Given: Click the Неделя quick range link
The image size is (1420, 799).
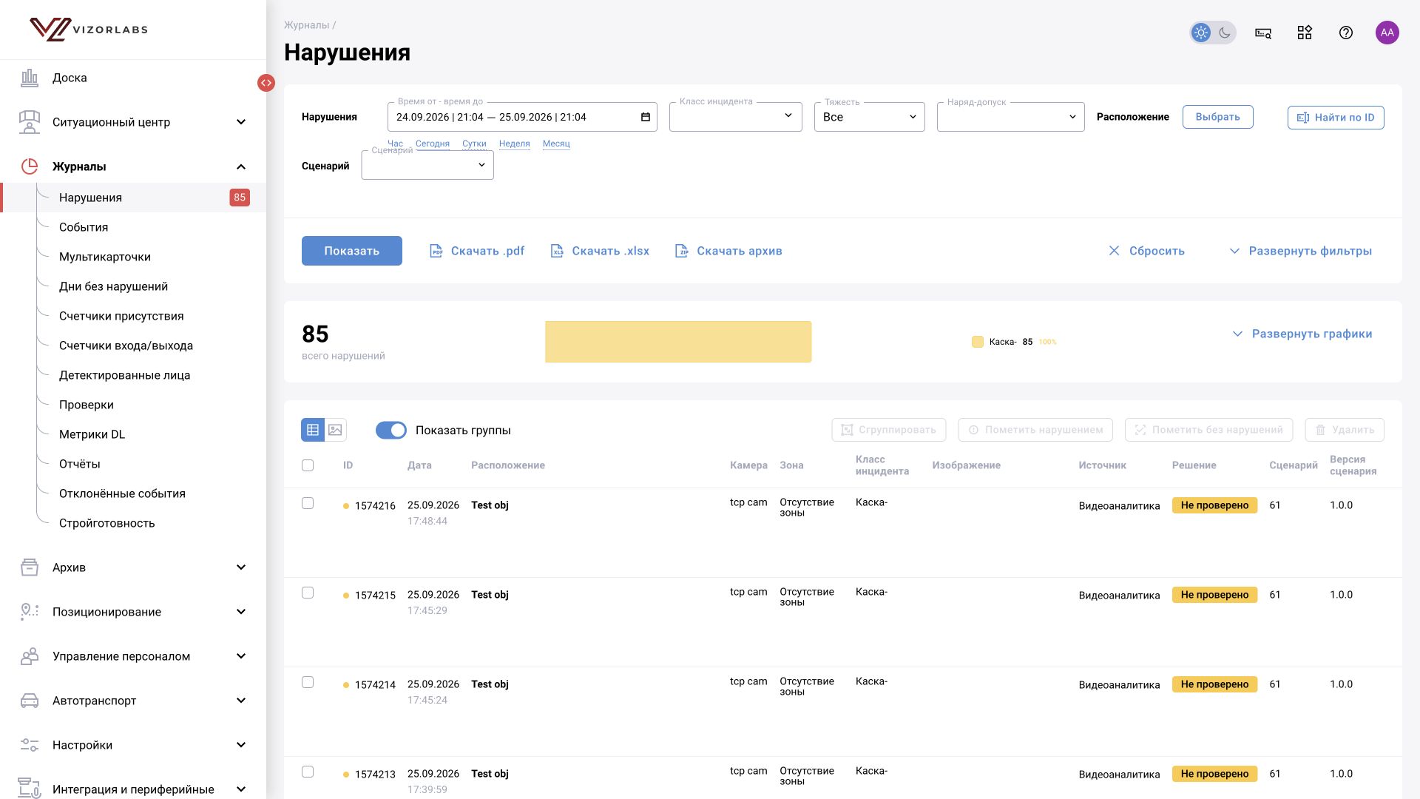Looking at the screenshot, I should coord(515,144).
